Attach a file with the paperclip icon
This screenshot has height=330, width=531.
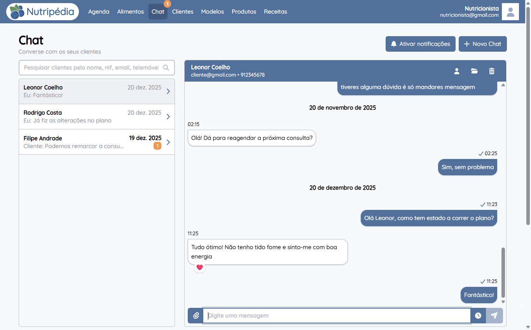click(196, 316)
